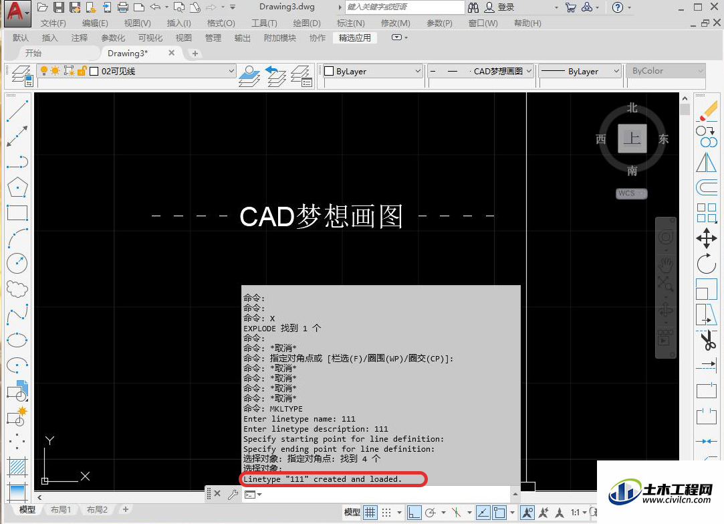This screenshot has width=724, height=524.
Task: Choose the Offset tool
Action: [x=707, y=188]
